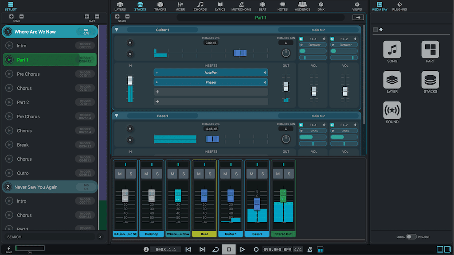Switch to the Layers tab
Screen dimensions: 454x255
[120, 6]
